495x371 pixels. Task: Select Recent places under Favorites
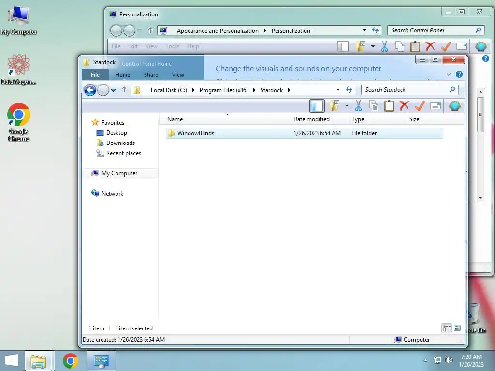coord(123,153)
